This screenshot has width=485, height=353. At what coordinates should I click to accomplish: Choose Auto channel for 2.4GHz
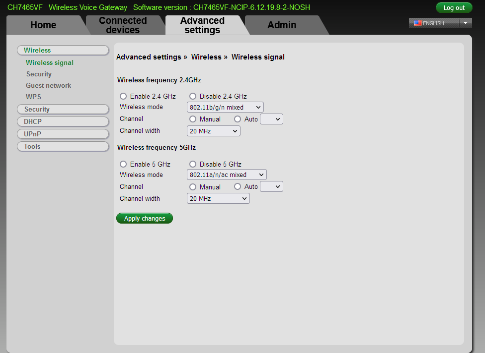(x=237, y=119)
